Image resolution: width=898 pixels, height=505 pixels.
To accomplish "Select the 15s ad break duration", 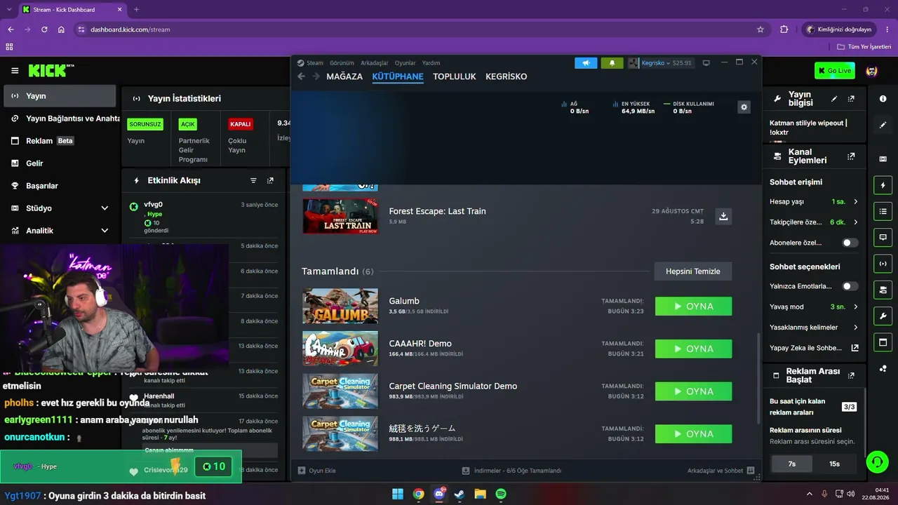I will pos(834,464).
